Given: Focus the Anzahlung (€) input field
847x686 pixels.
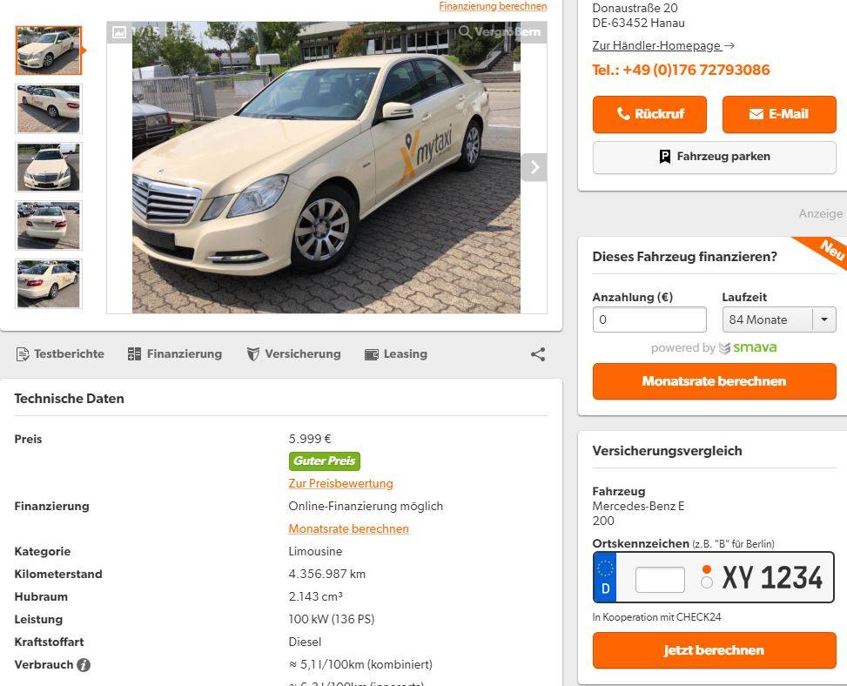Looking at the screenshot, I should 649,319.
